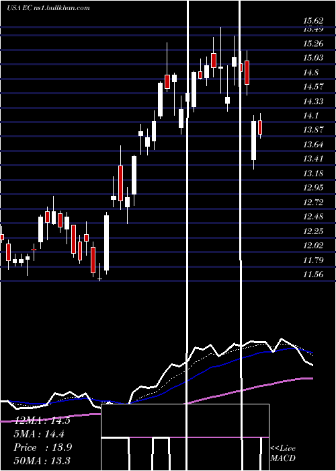Click the 11.79 price axis label
The width and height of the screenshot is (336, 471).
coord(313,260)
